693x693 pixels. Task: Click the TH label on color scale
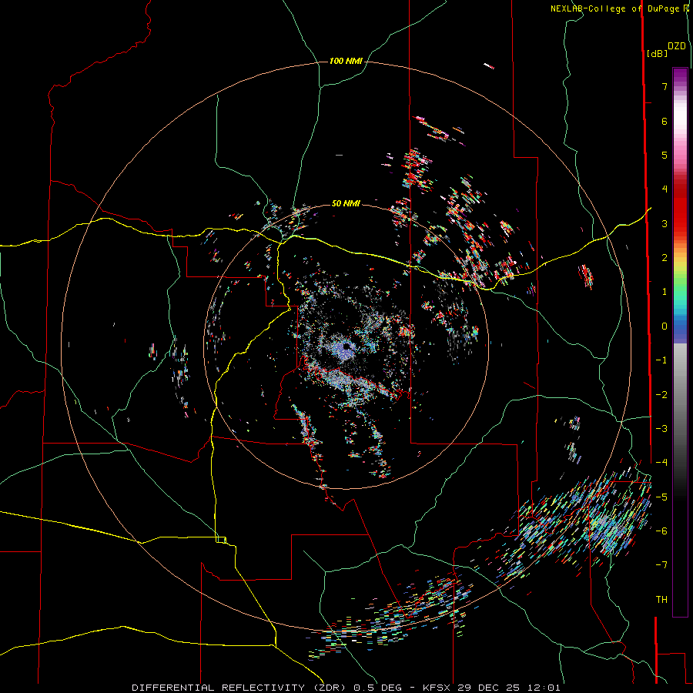pos(661,600)
